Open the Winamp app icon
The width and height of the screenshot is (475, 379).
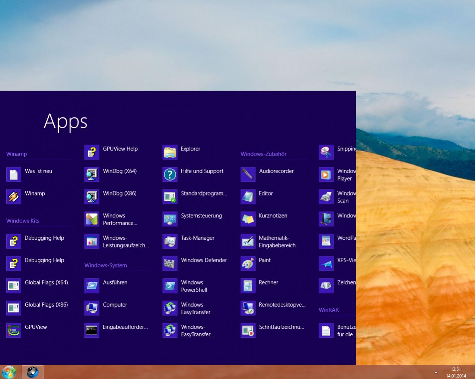14,197
